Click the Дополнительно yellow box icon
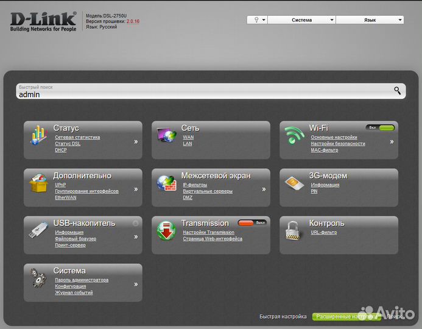Image resolution: width=422 pixels, height=329 pixels. point(38,183)
